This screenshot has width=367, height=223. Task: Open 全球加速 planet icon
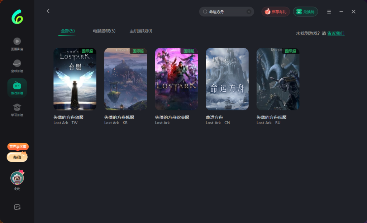pyautogui.click(x=17, y=64)
